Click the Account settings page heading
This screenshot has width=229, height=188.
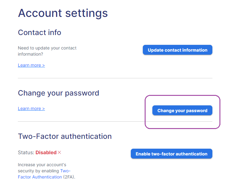(63, 13)
